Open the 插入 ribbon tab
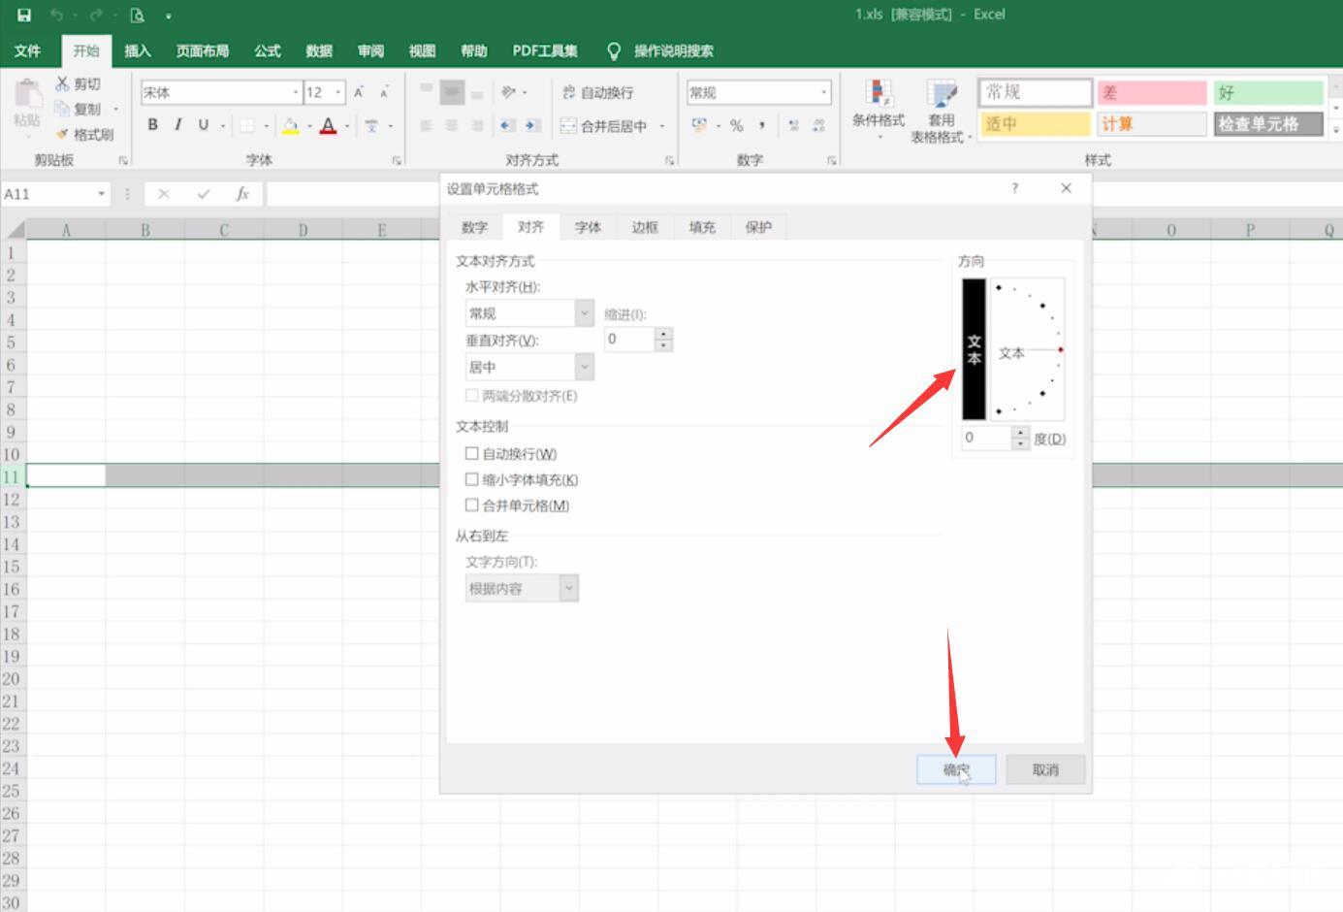Viewport: 1343px width, 912px height. click(x=138, y=50)
